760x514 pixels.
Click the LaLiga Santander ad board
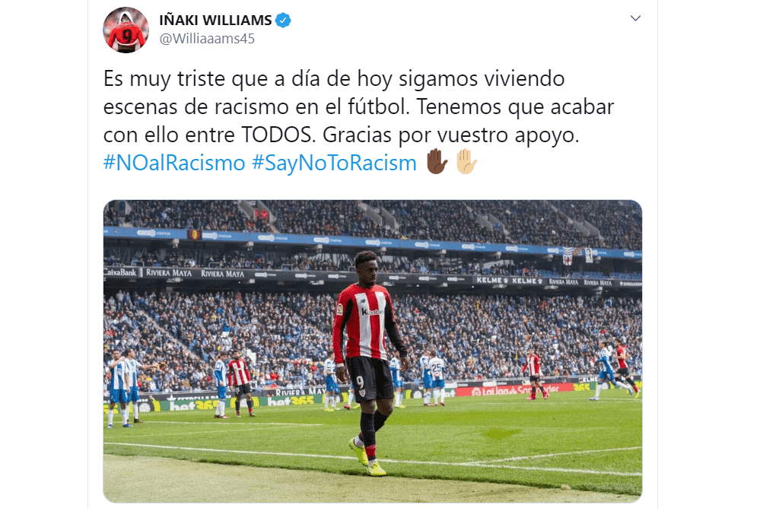514,389
